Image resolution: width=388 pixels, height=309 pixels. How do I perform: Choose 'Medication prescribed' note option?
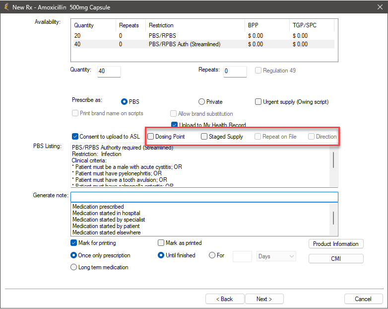click(x=98, y=207)
